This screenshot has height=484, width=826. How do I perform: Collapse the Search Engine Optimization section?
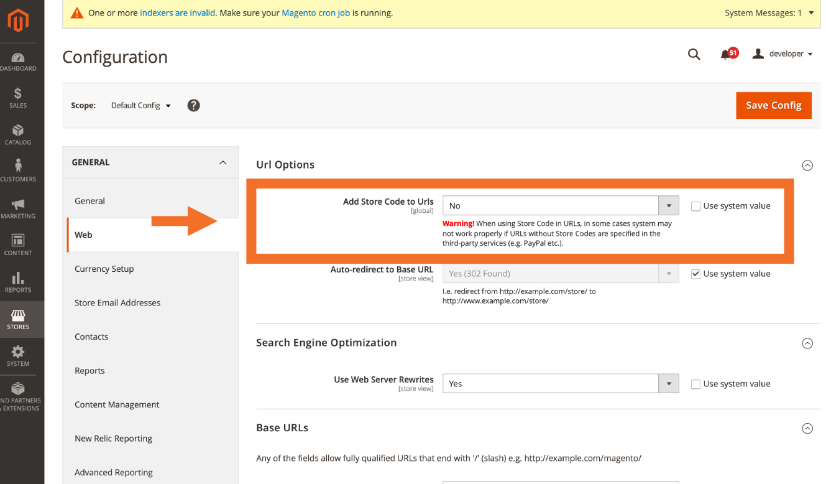(x=807, y=343)
